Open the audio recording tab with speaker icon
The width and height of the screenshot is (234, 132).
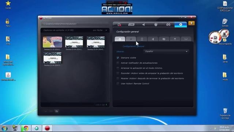144,25
